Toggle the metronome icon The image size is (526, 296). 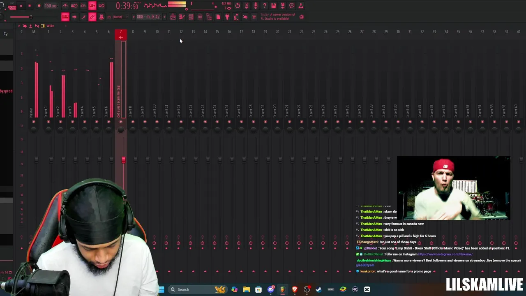pyautogui.click(x=65, y=6)
